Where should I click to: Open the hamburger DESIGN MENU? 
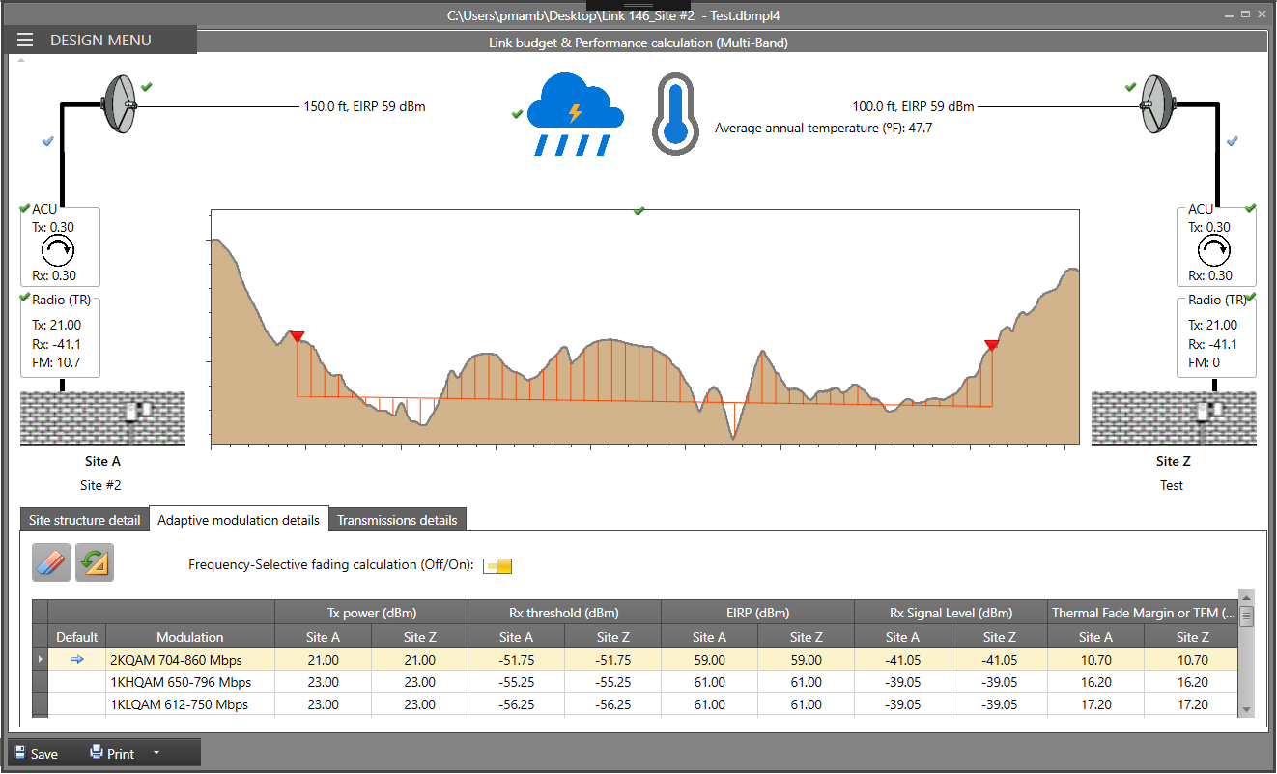click(25, 40)
